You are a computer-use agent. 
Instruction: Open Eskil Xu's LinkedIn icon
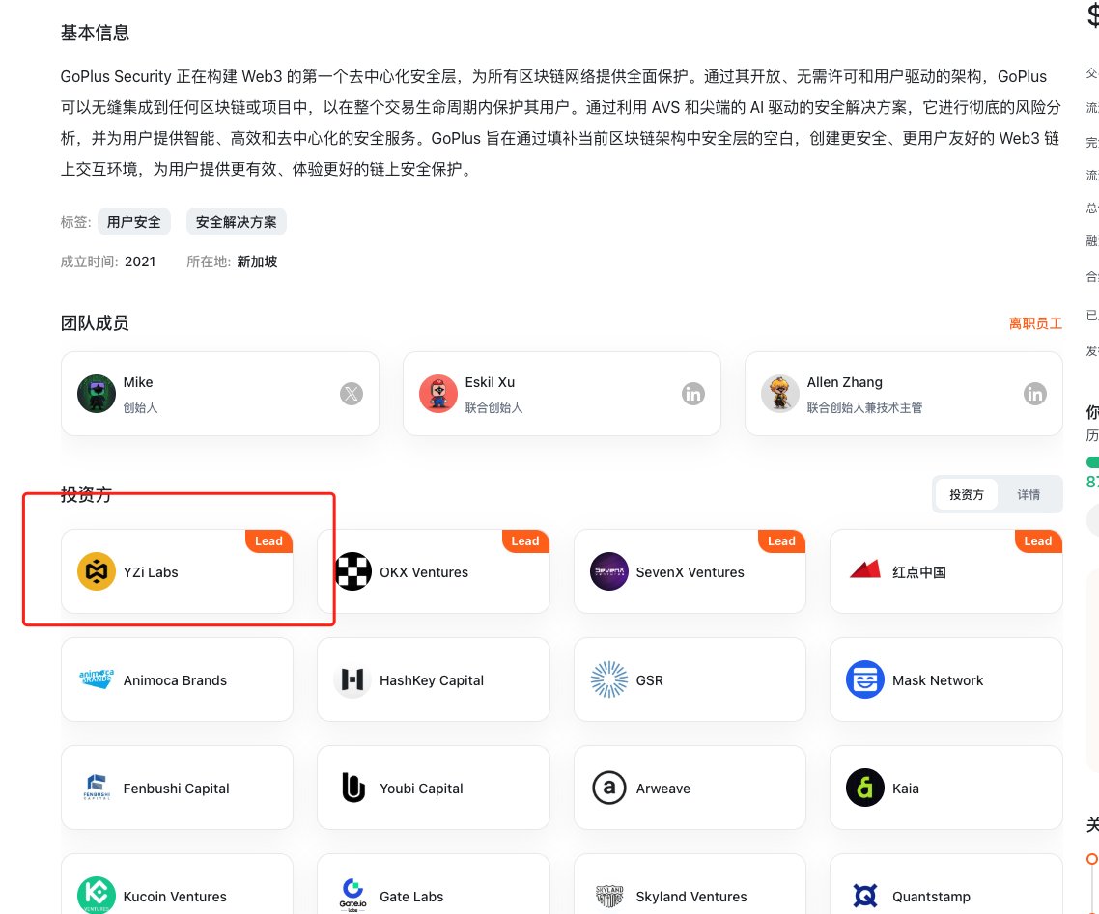[x=693, y=394]
